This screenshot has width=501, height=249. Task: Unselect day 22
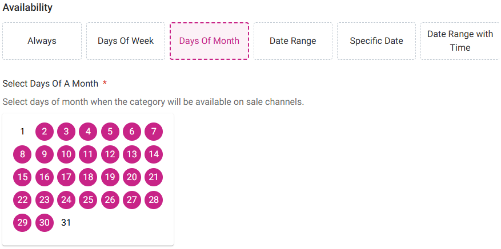coord(22,200)
